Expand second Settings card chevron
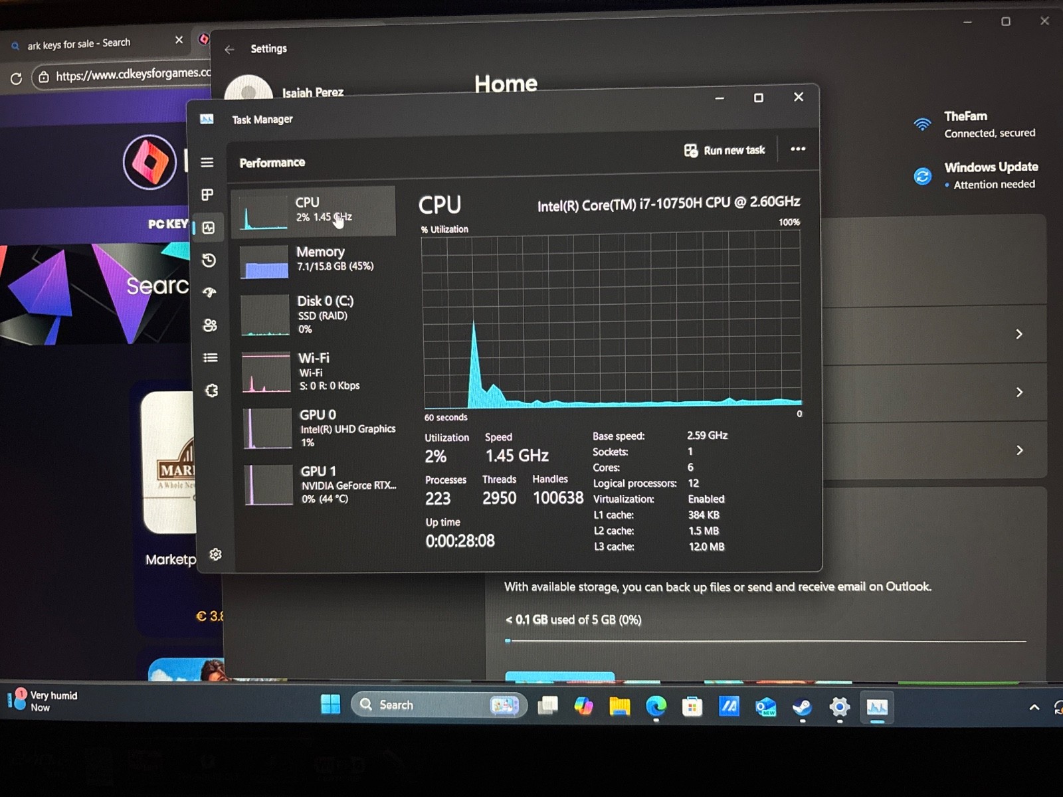Image resolution: width=1063 pixels, height=797 pixels. (1019, 393)
